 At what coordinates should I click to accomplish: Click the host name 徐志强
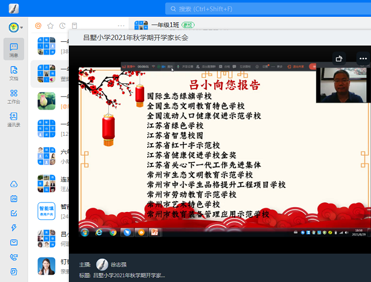(122, 264)
